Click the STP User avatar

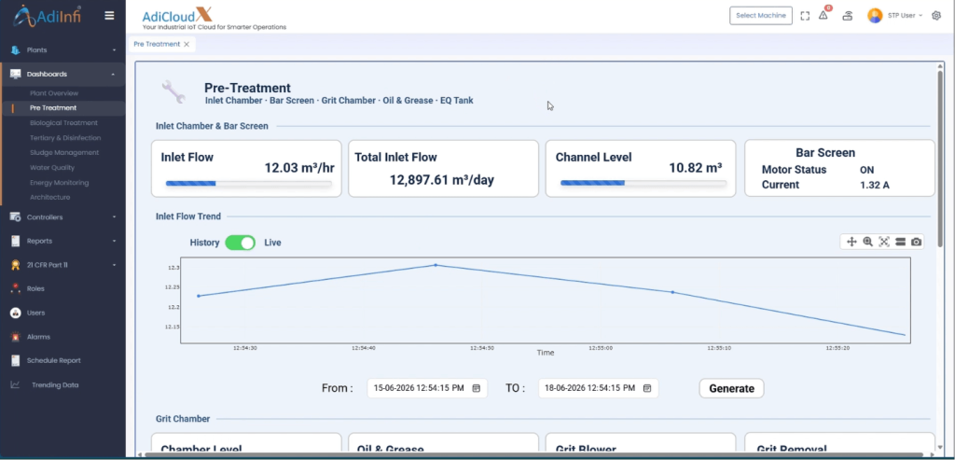[875, 16]
